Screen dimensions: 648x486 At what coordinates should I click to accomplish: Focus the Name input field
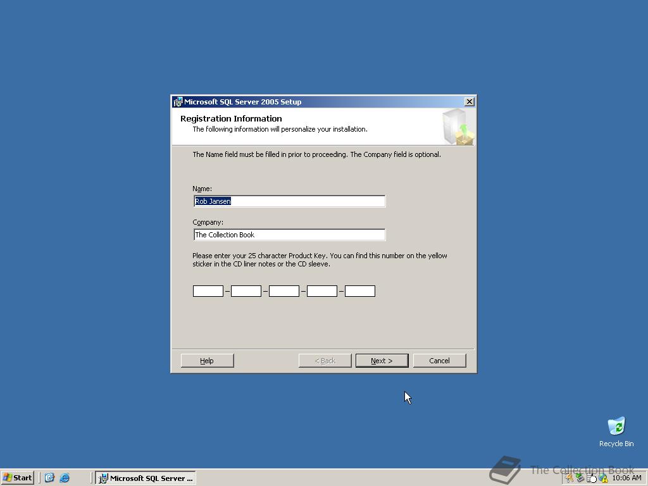pyautogui.click(x=289, y=201)
